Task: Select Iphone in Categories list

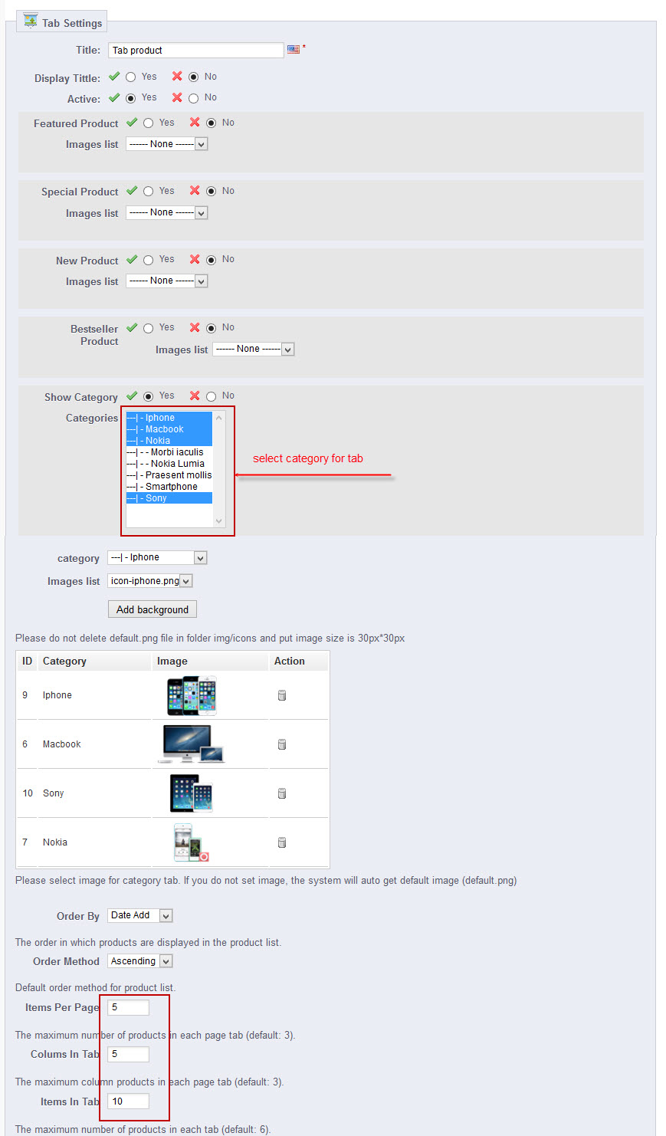Action: tap(169, 418)
